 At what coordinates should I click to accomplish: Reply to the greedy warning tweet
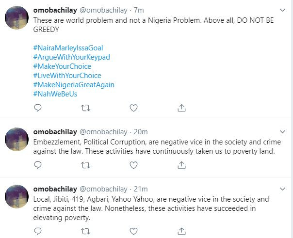pos(38,108)
